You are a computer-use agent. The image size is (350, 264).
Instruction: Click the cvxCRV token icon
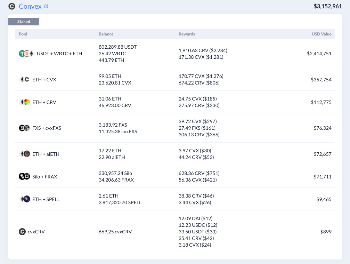[x=22, y=232]
